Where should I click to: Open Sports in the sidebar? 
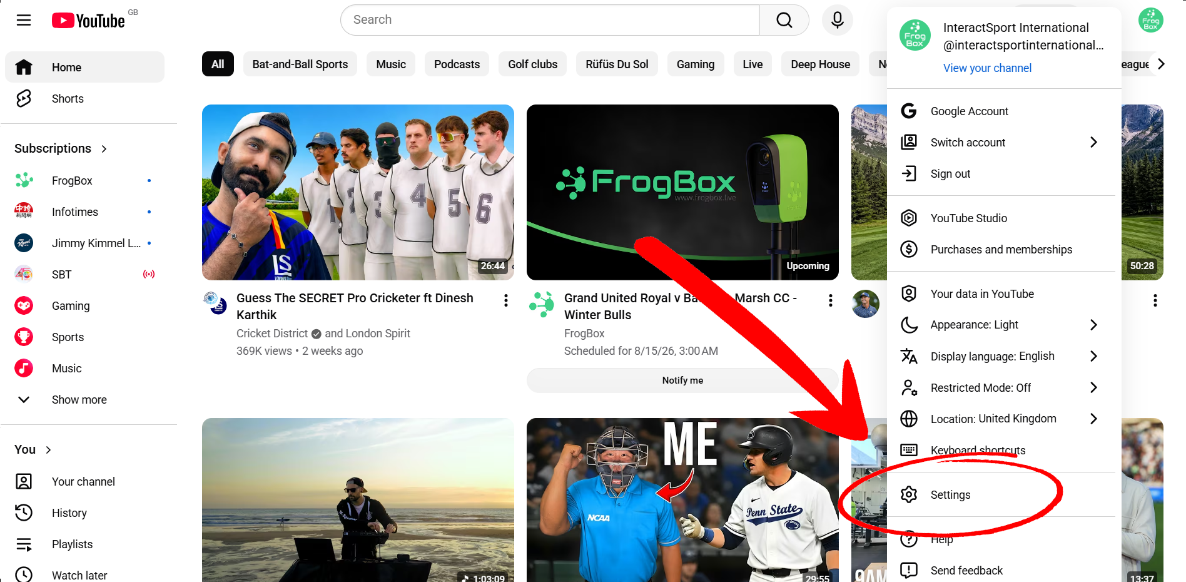click(84, 337)
